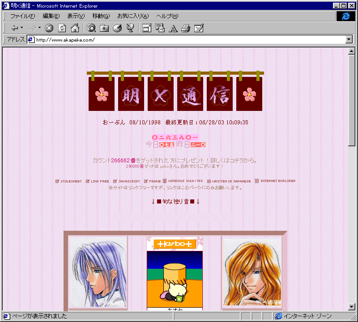Screen dimensions: 358x322
Task: Go to the Home page icon
Action: 75,28
